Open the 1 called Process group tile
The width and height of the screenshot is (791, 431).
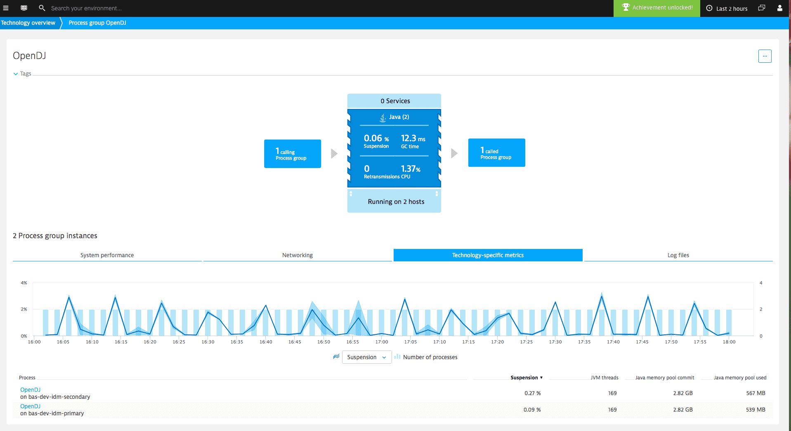pos(496,153)
